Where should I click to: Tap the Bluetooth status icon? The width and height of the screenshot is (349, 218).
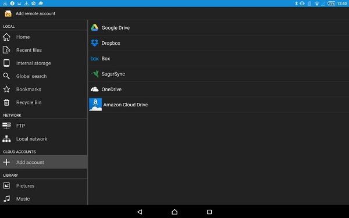coord(296,3)
